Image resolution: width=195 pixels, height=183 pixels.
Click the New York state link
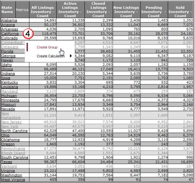[10, 126]
